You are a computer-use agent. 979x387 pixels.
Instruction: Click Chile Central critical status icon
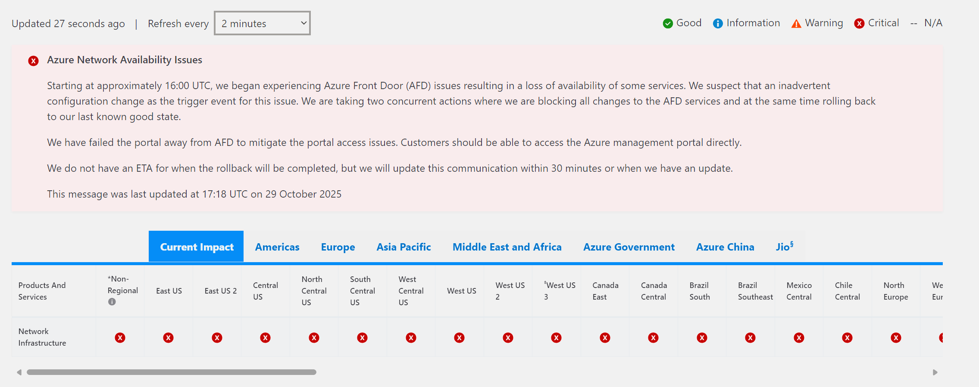pyautogui.click(x=847, y=338)
